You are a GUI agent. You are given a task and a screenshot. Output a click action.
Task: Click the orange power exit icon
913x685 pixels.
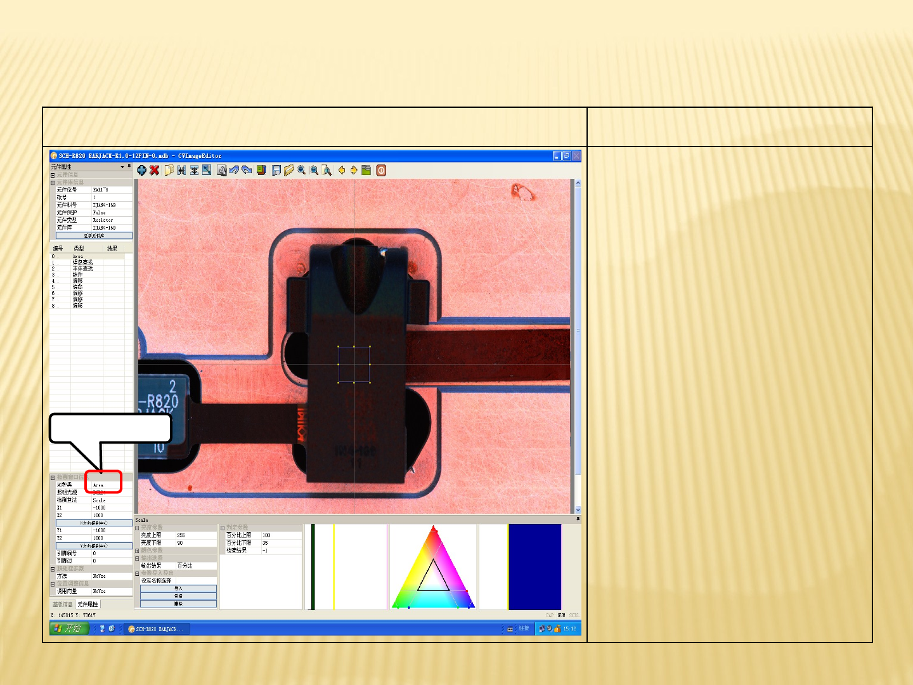tap(381, 170)
